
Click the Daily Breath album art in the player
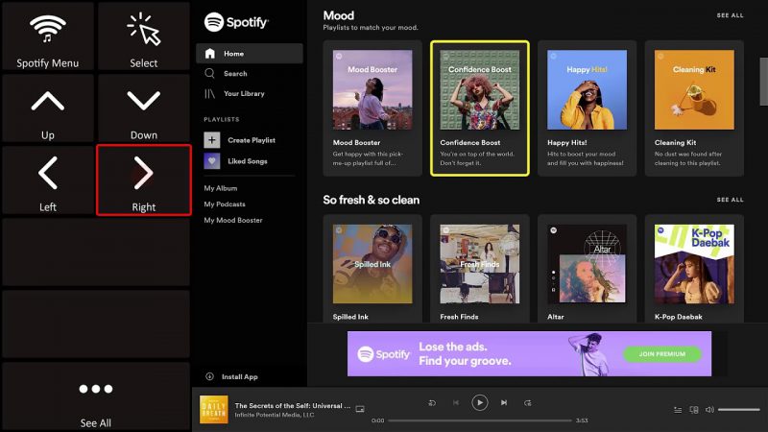point(214,410)
